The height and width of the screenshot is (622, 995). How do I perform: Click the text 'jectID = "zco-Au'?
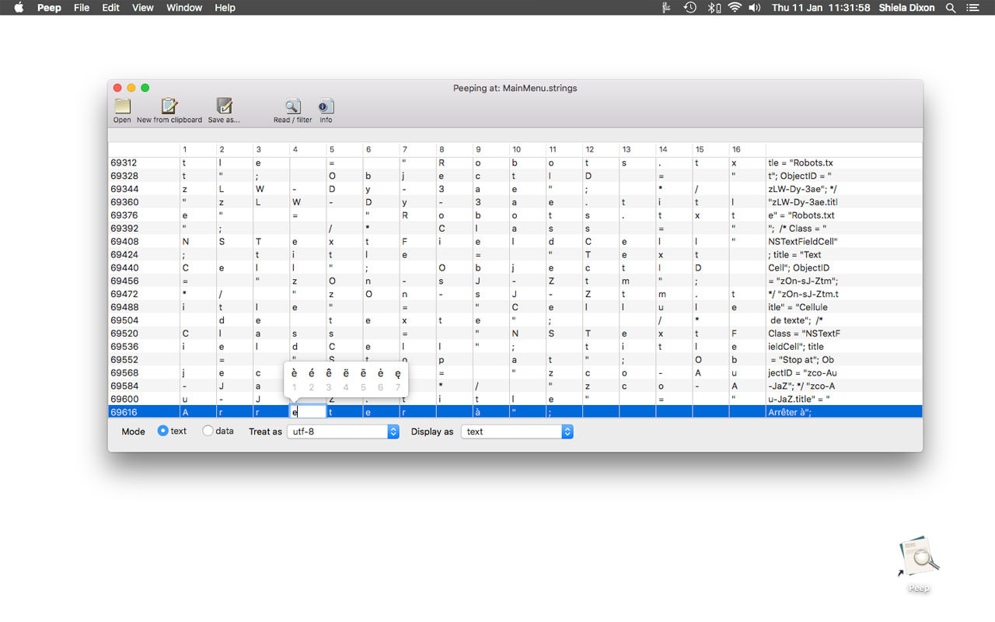click(803, 372)
